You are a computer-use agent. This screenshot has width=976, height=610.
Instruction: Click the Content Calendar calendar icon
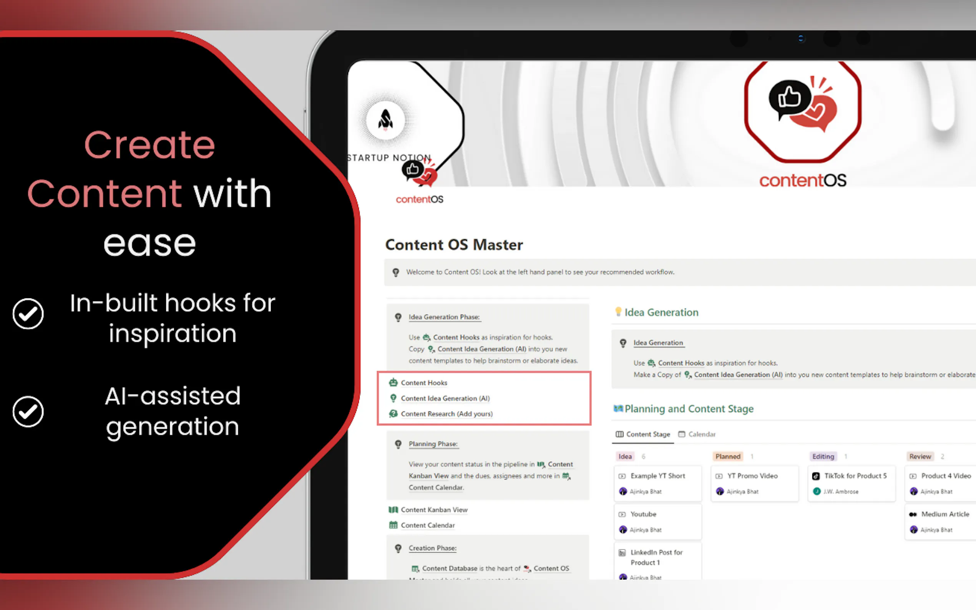393,525
